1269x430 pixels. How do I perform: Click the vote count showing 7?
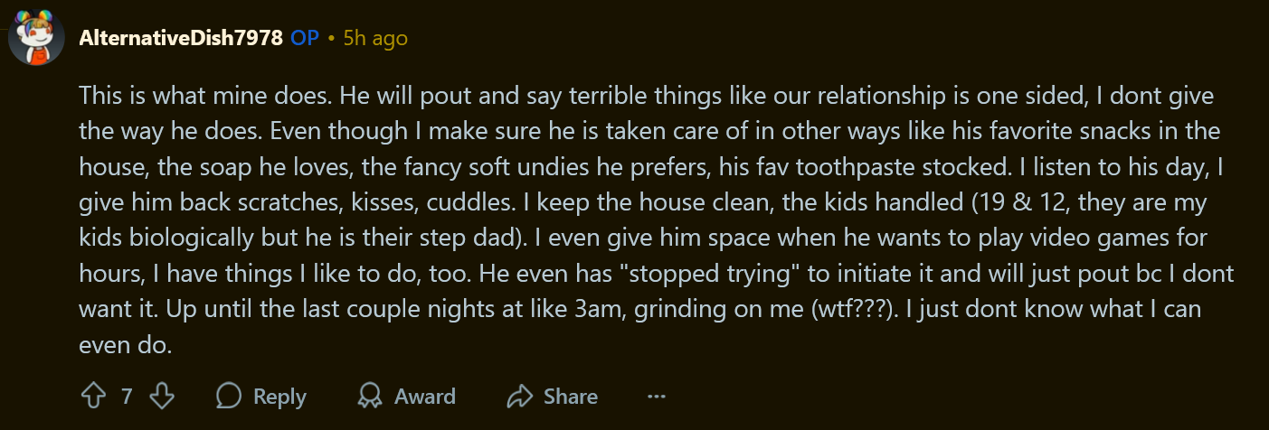[128, 397]
